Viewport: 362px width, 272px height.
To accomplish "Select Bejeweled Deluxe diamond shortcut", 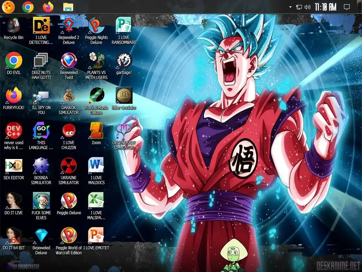I will coord(41,241).
